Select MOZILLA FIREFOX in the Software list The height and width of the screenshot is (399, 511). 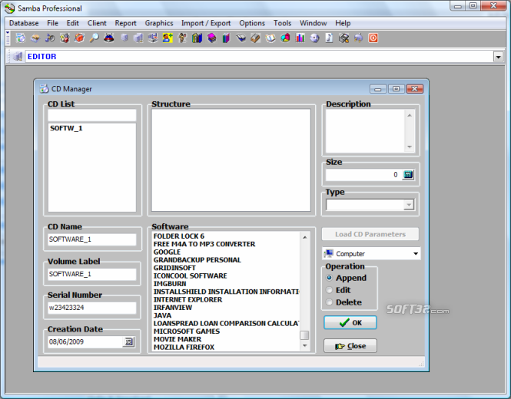click(x=184, y=348)
